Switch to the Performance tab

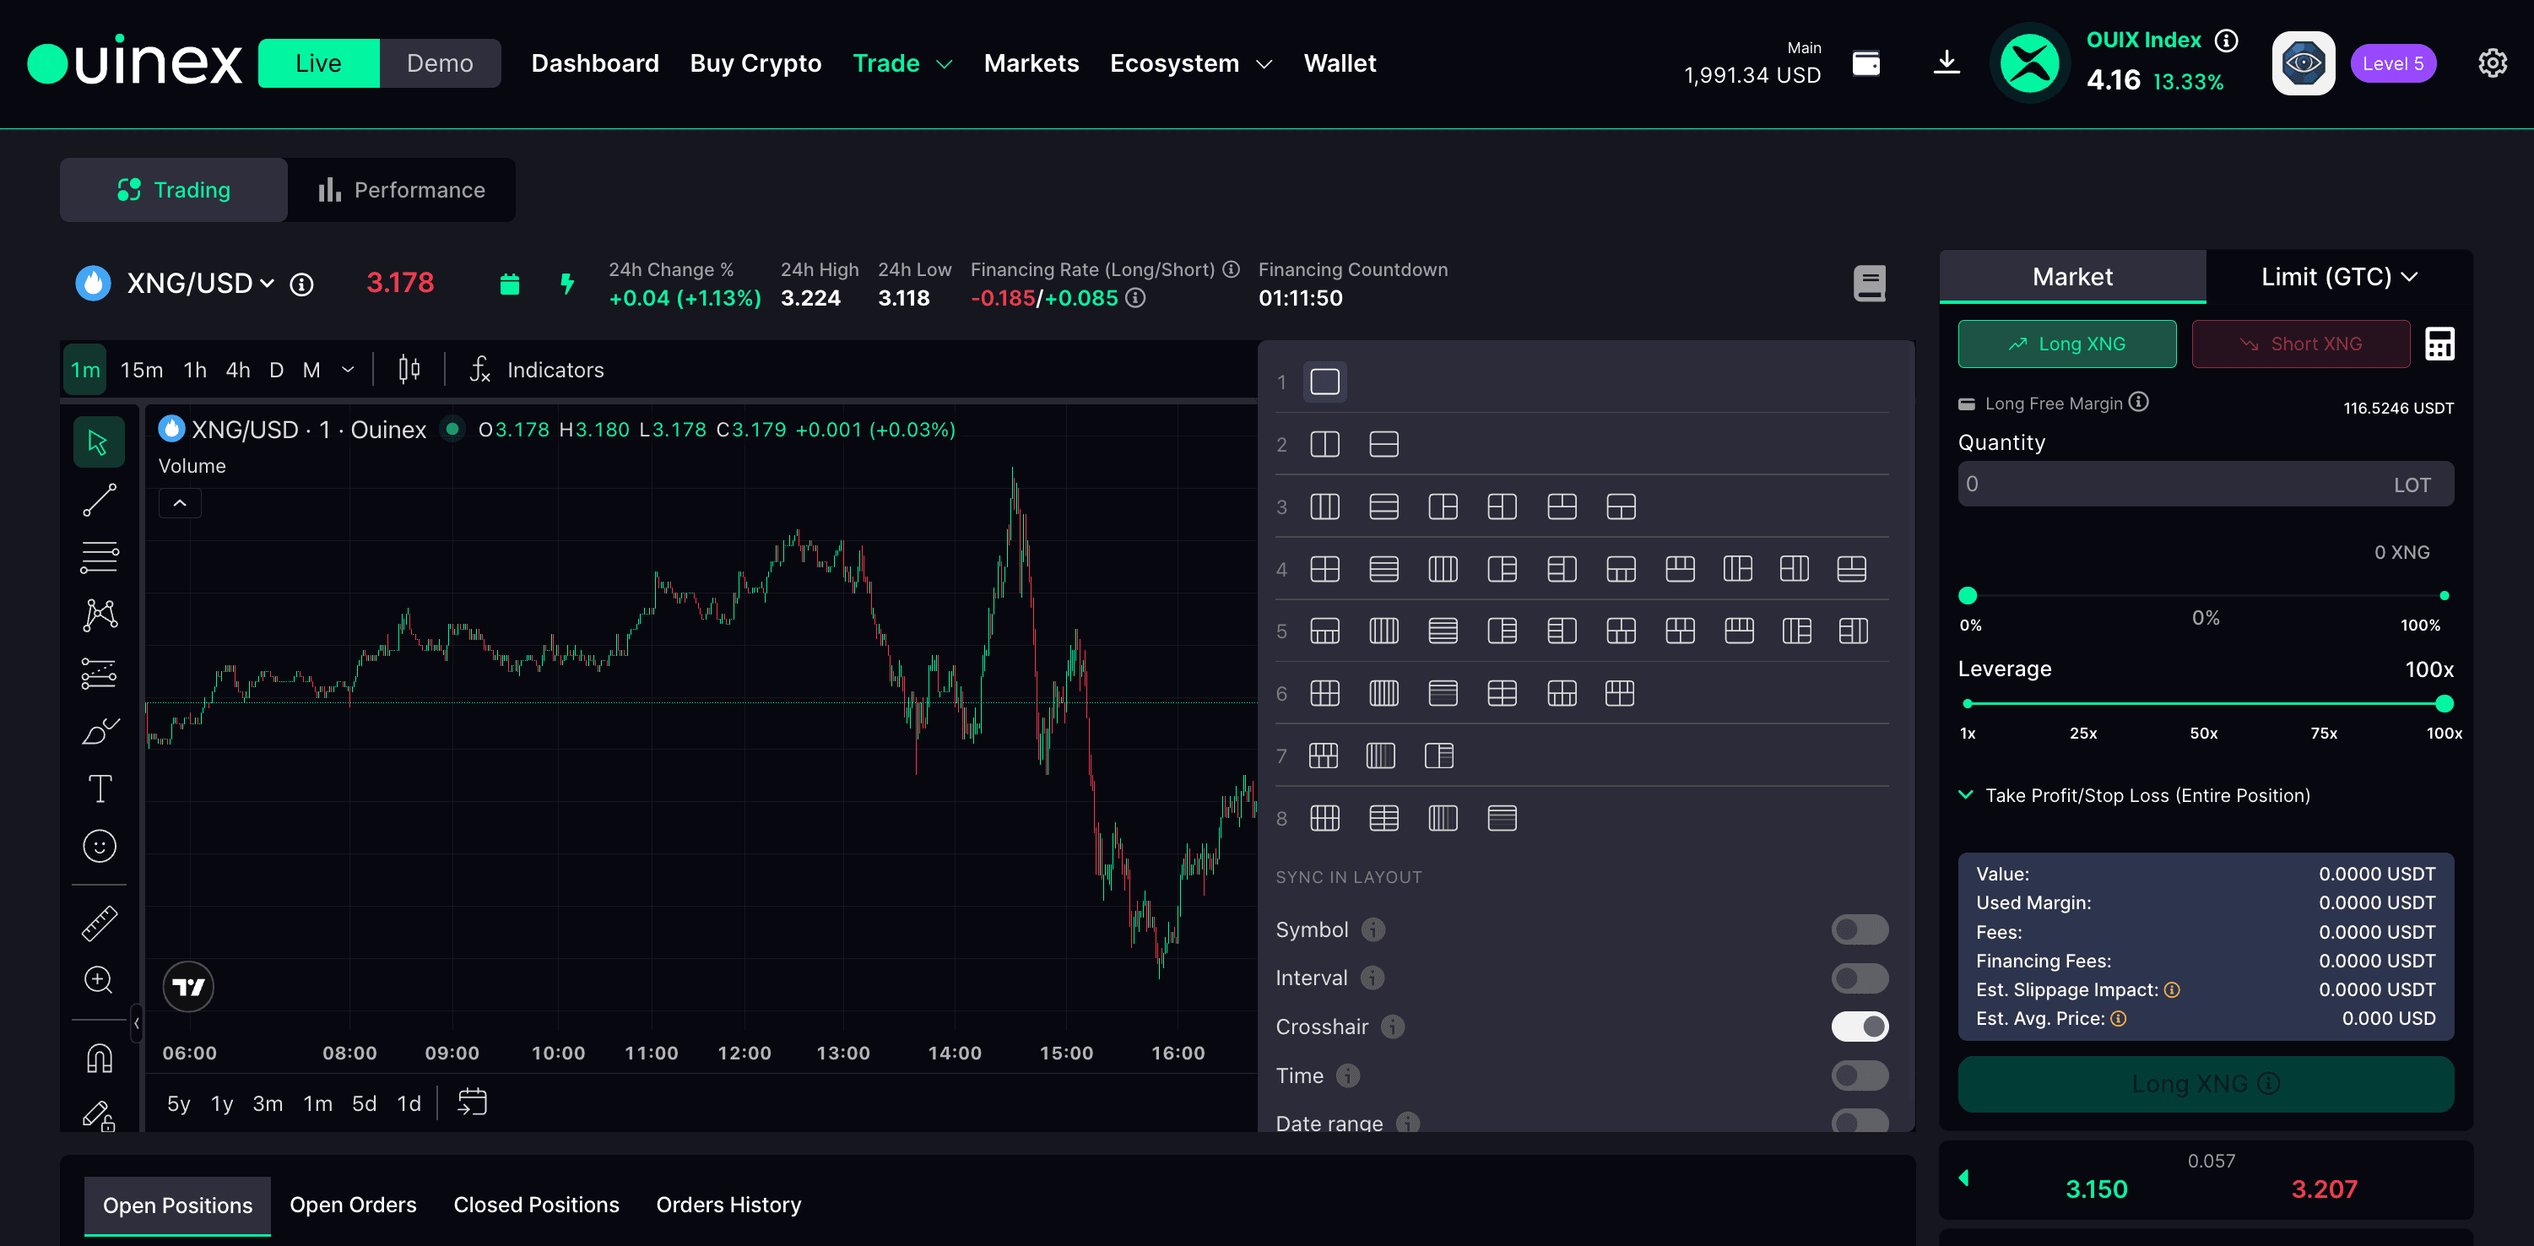(x=401, y=190)
